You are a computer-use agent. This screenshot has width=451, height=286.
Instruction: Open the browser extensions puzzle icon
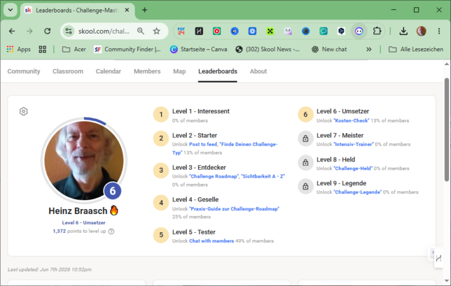tap(377, 31)
